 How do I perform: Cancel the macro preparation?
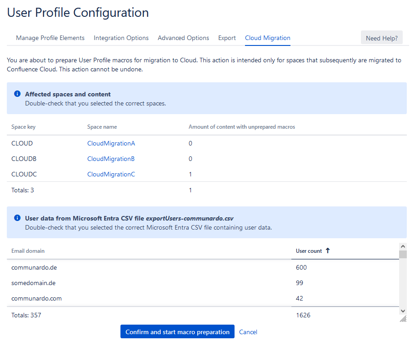click(248, 332)
